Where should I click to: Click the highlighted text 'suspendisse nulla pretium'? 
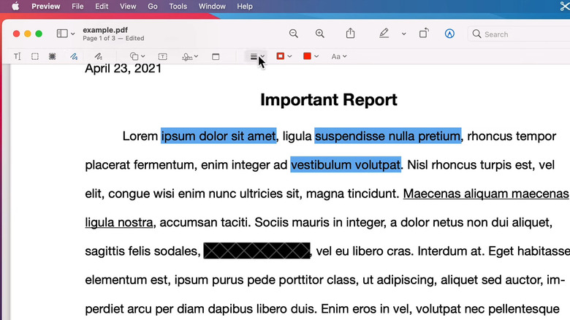387,136
